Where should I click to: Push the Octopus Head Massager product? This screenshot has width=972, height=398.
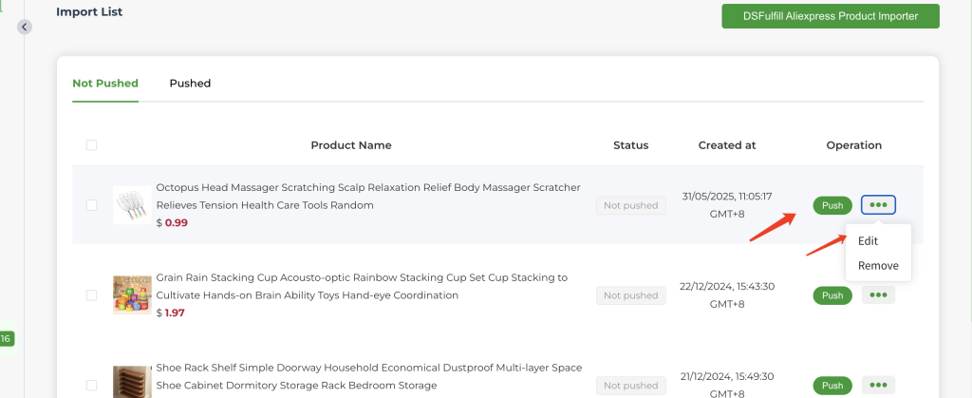pos(832,205)
